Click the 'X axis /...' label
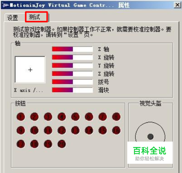Screen dimensions: 182x173 (x=28, y=90)
